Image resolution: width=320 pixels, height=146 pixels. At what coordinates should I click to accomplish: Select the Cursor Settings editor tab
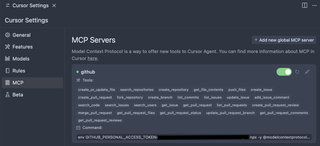pos(30,5)
